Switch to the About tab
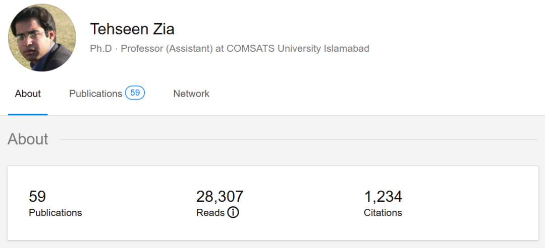 tap(28, 94)
